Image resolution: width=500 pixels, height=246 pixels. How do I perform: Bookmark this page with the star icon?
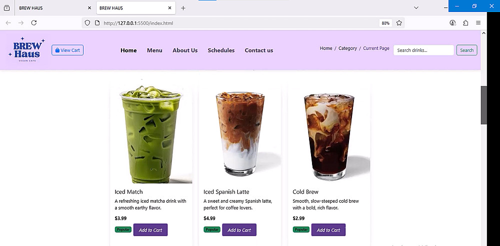[399, 23]
